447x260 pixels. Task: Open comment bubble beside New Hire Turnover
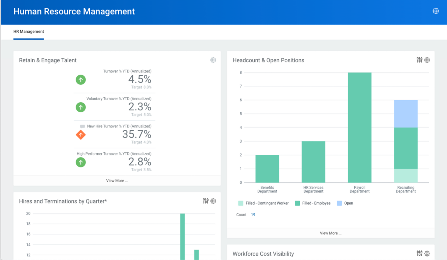coord(83,126)
